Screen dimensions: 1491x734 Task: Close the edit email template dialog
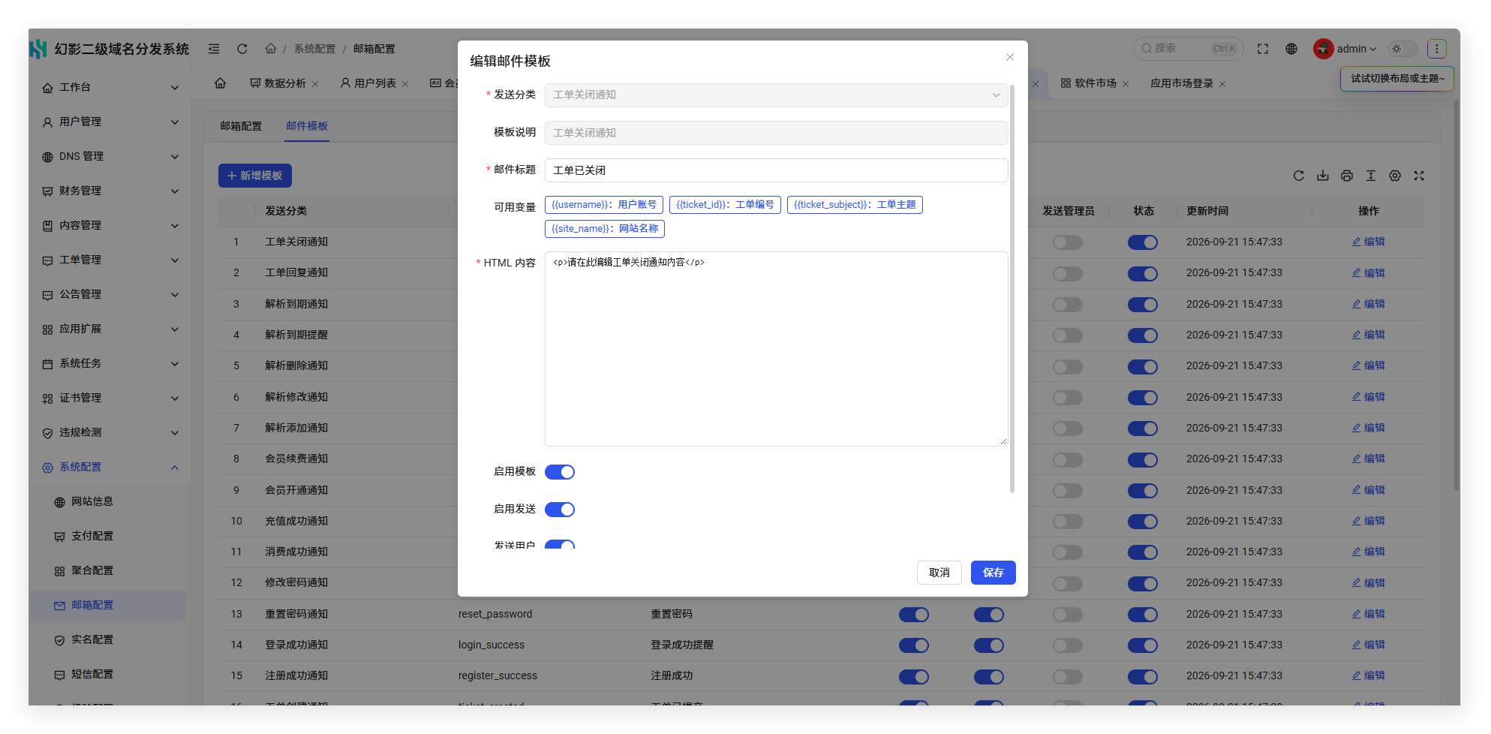[1010, 57]
